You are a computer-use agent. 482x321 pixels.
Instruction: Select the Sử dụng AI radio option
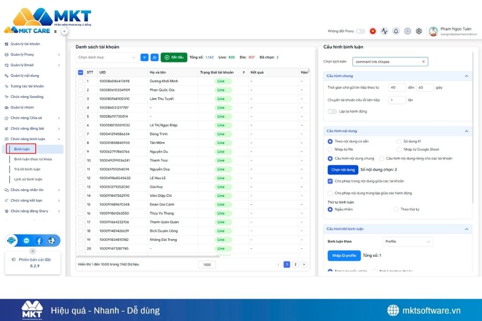pos(399,141)
